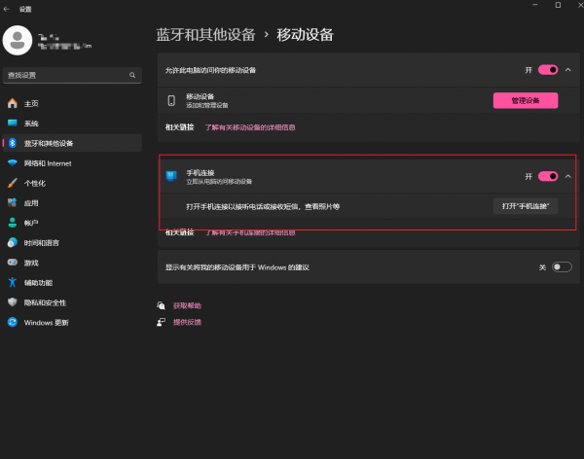Open 网络和 Internet settings

(72, 163)
